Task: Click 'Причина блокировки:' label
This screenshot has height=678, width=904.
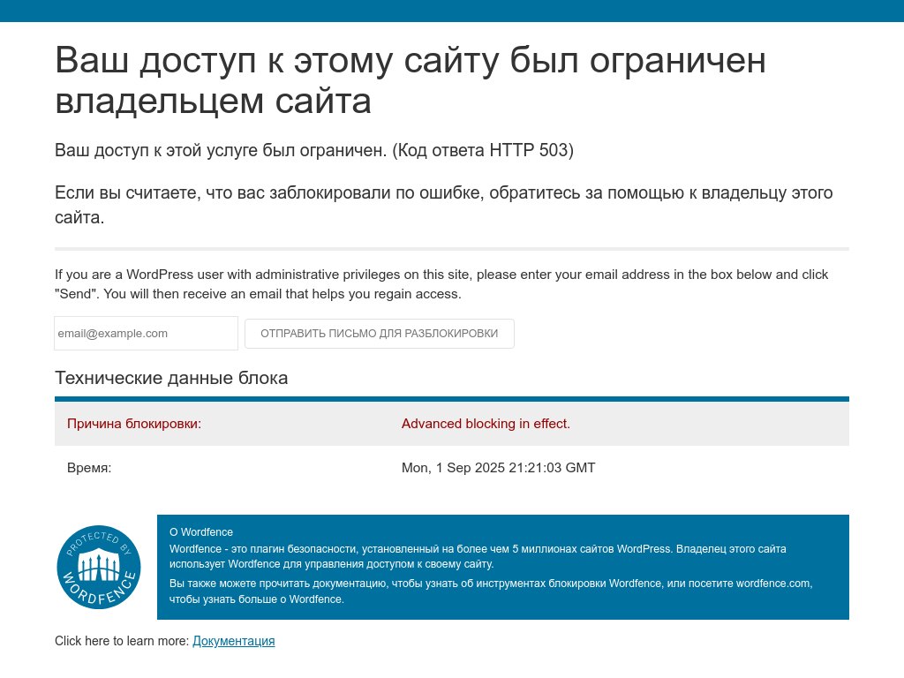Action: [x=134, y=424]
